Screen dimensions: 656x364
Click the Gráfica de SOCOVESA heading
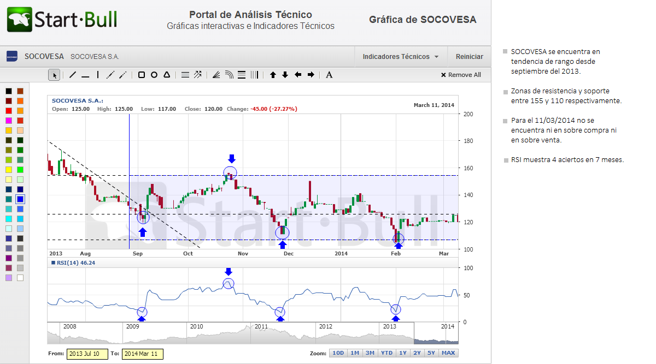tap(423, 20)
